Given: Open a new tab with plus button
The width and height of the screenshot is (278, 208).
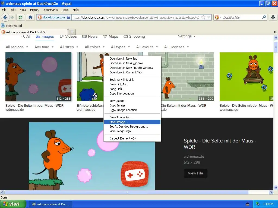Looking at the screenshot, I should (72, 32).
